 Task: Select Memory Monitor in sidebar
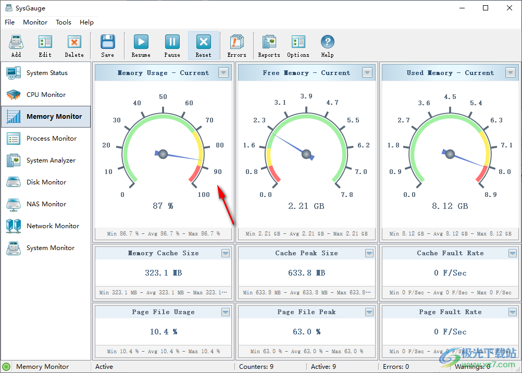point(46,117)
